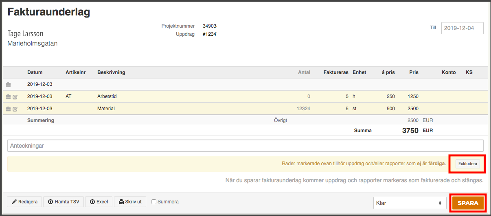Image resolution: width=491 pixels, height=216 pixels.
Task: Click the Beskrivning column header
Action: coord(111,72)
